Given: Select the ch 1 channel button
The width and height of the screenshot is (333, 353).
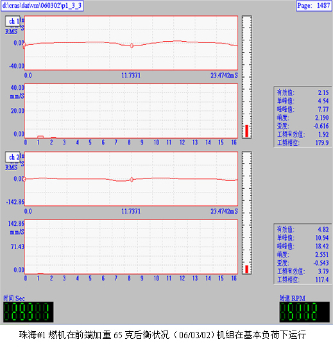Looking at the screenshot, I should (x=13, y=21).
